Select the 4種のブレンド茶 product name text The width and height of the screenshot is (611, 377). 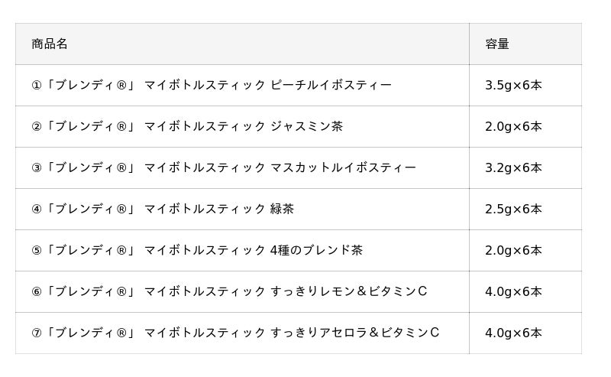coord(316,250)
